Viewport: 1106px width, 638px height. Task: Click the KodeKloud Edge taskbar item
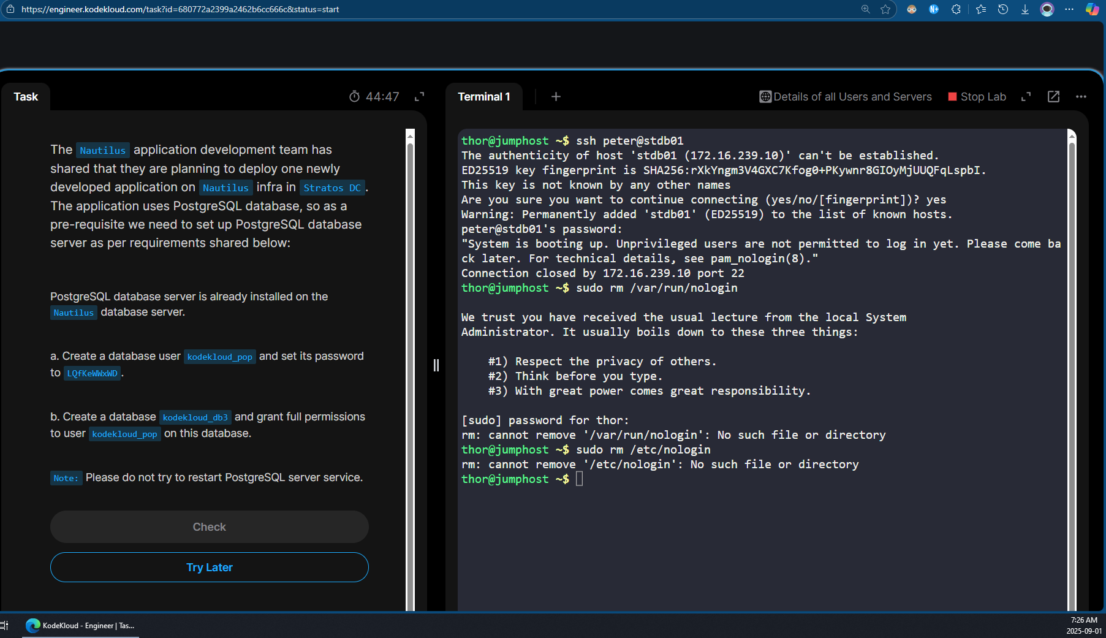(x=80, y=626)
